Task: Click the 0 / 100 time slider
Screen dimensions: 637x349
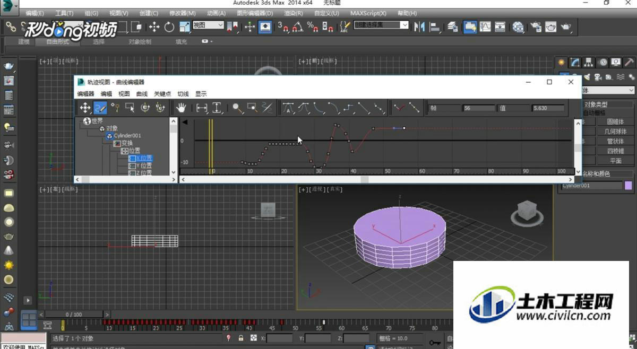Action: pyautogui.click(x=73, y=315)
